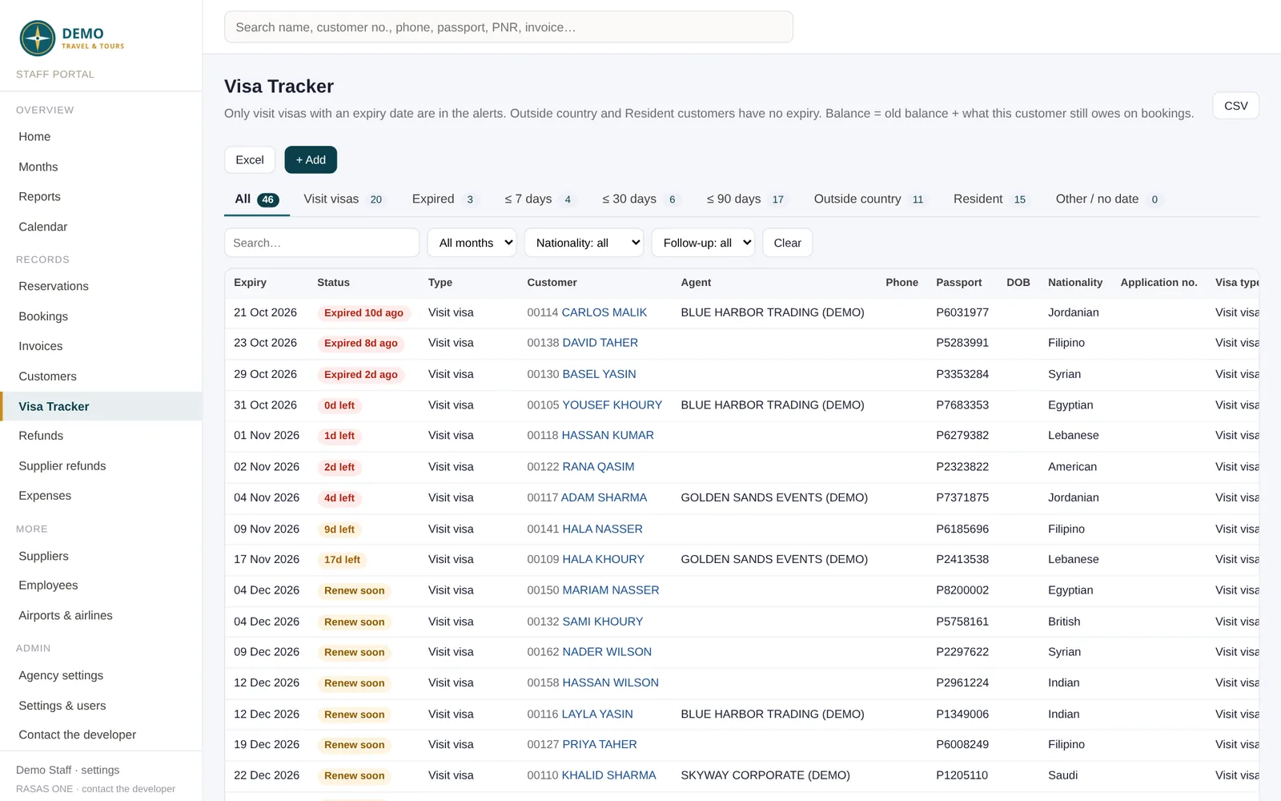Screen dimensions: 1281x801
Task: Open customer KHALID SHARMA
Action: (608, 775)
